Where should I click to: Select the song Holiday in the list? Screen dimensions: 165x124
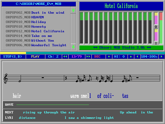click(38, 22)
